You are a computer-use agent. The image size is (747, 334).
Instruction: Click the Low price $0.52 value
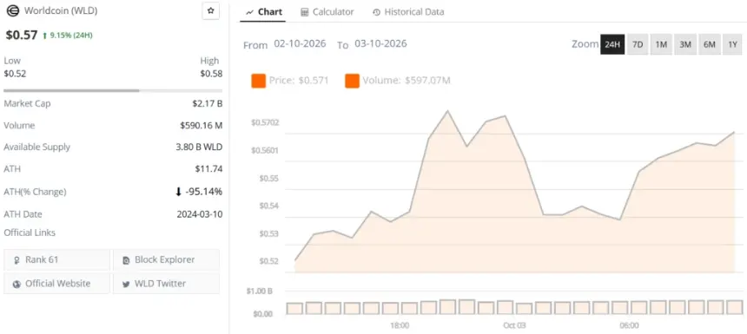click(x=15, y=74)
